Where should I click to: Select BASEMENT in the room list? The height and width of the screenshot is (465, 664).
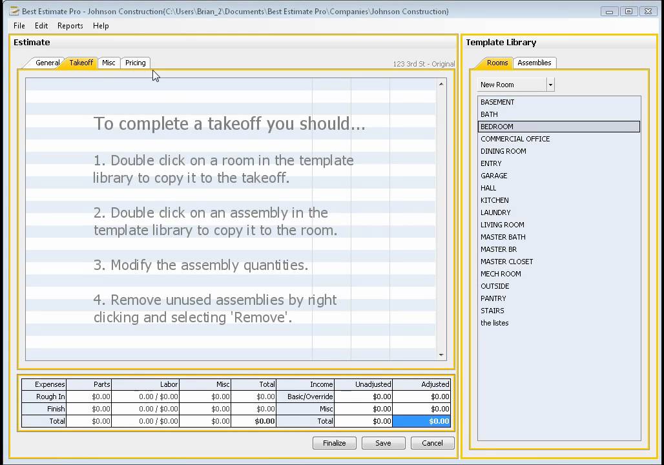(559, 102)
